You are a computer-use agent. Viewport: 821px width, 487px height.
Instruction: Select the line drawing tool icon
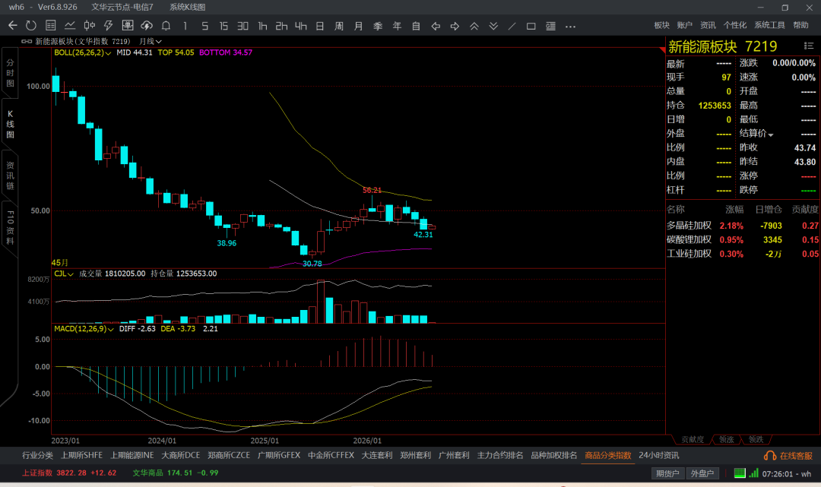click(512, 26)
